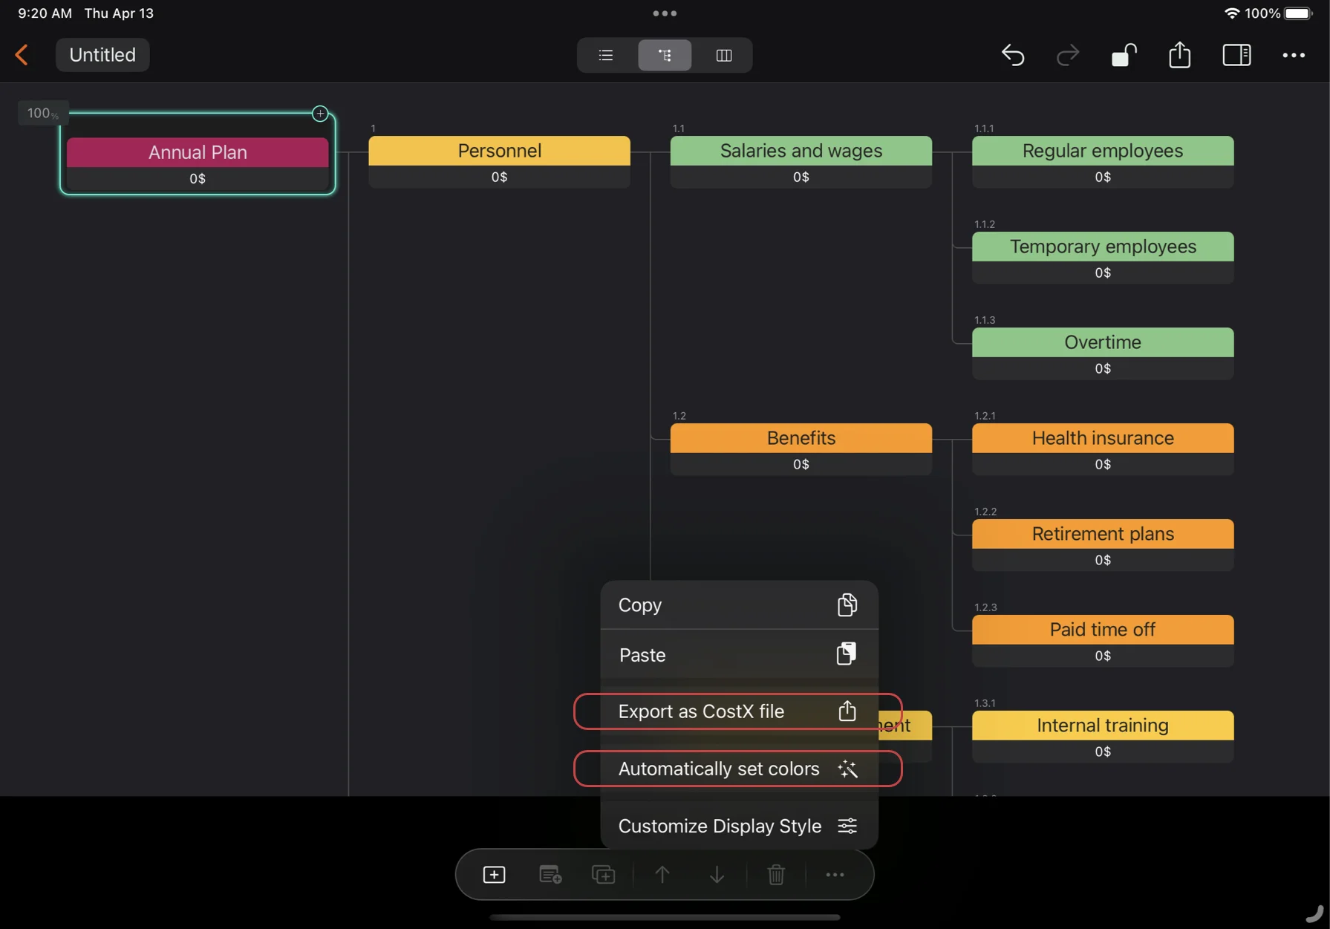This screenshot has width=1330, height=929.
Task: Open the bottom toolbar ellipsis menu
Action: coord(835,875)
